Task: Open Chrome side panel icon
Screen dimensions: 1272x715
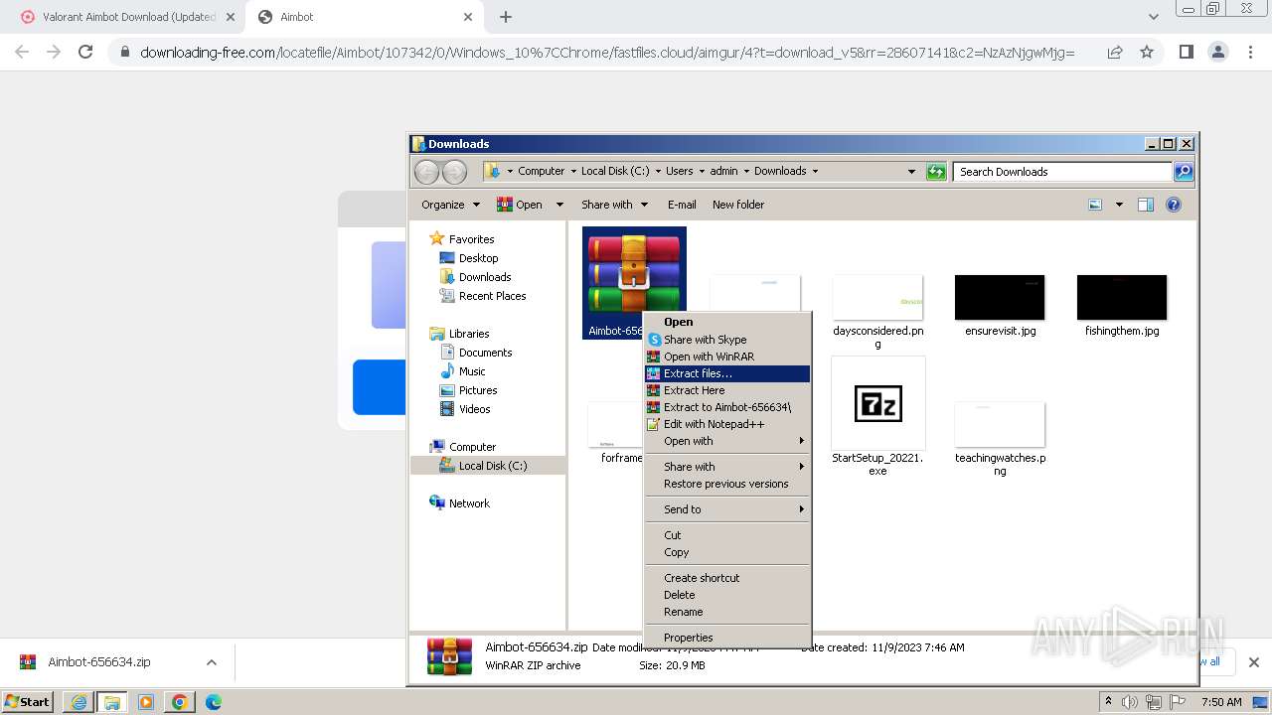Action: [x=1186, y=52]
